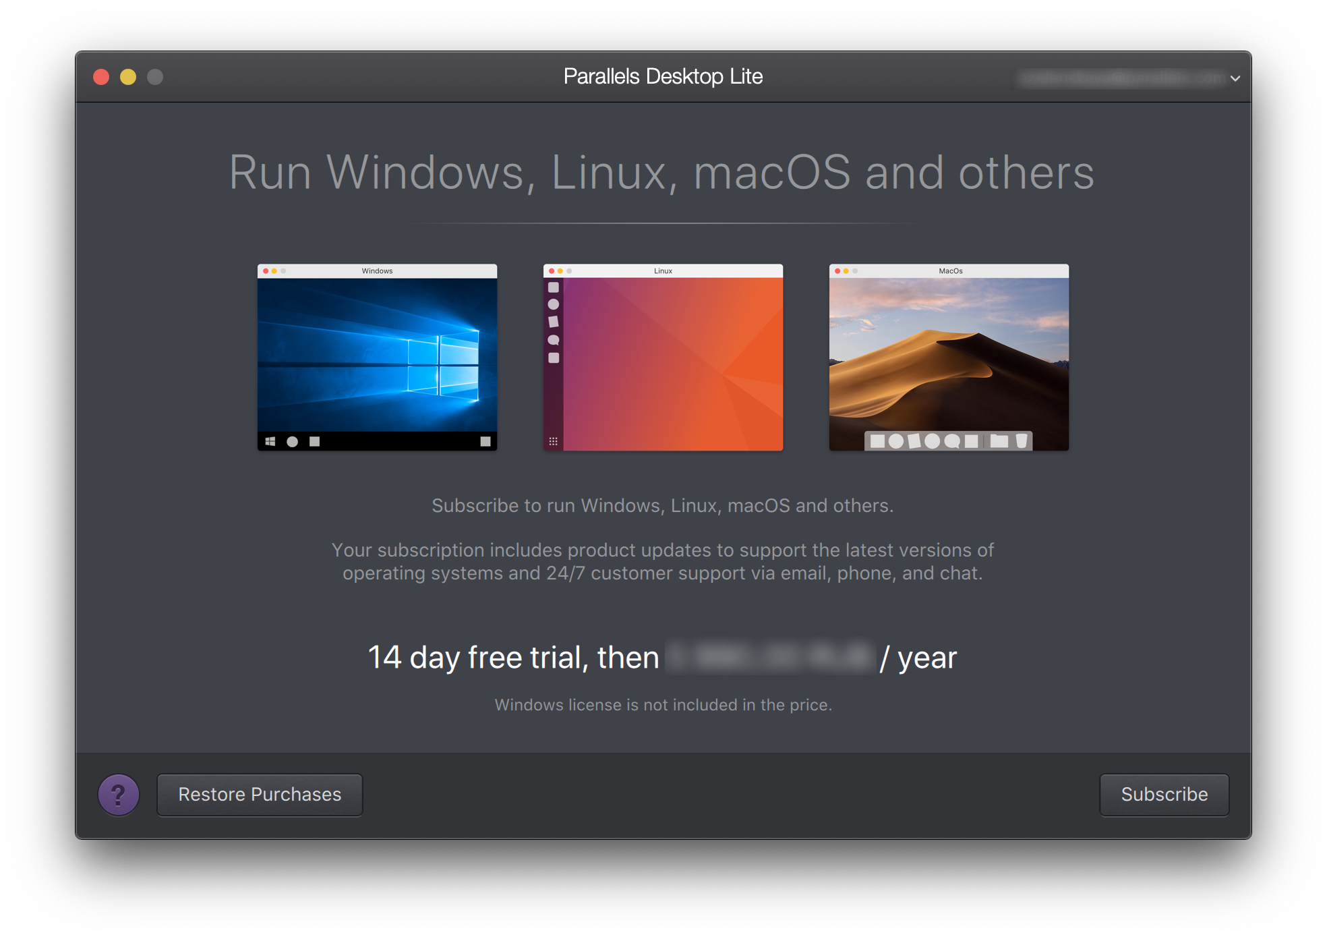Click the blurred subscription price text
1327x939 pixels.
pos(769,657)
